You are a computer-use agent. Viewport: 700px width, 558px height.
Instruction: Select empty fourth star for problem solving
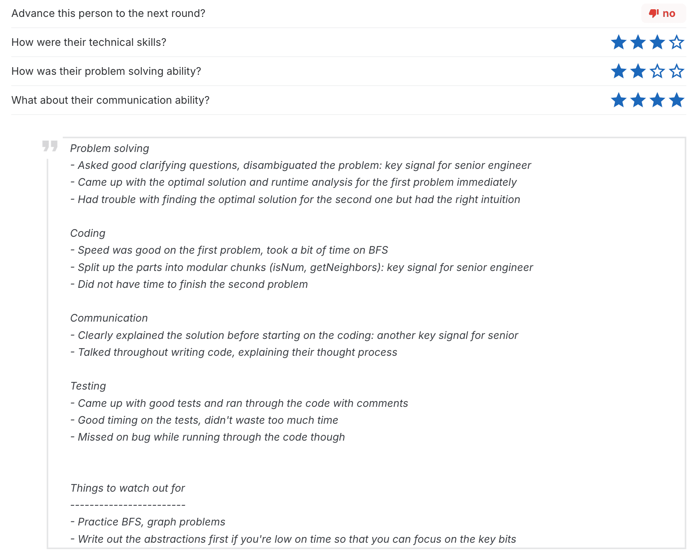(677, 71)
